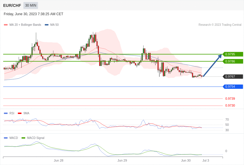
Task: Click the 'MACD' legend label
Action: (x=14, y=138)
